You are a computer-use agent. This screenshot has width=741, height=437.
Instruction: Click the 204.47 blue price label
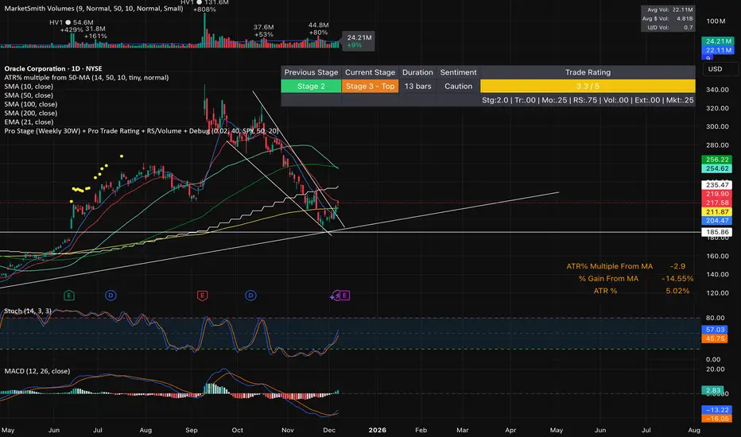click(717, 221)
